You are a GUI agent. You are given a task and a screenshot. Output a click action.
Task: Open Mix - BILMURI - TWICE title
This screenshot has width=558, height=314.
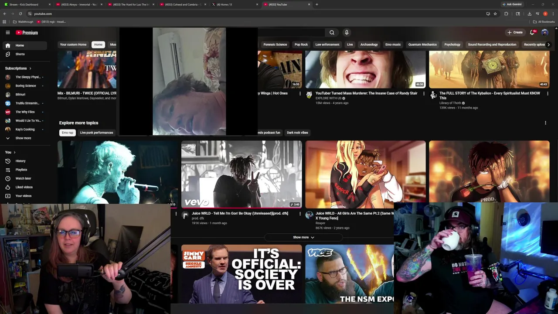[87, 93]
